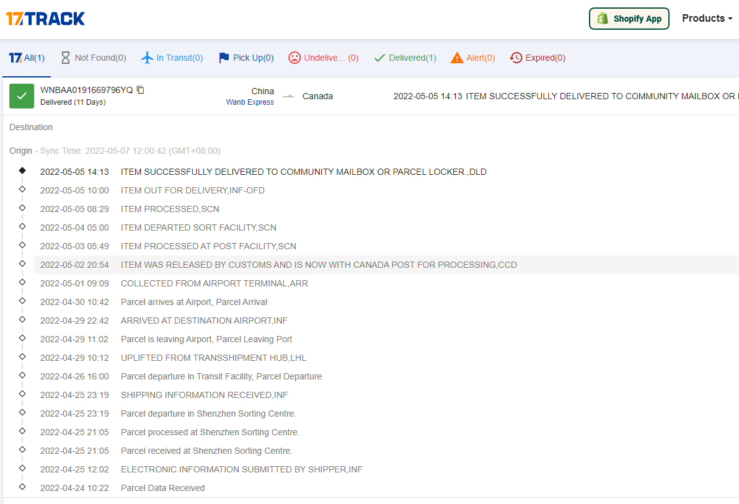The image size is (739, 504).
Task: Copy tracking number WNBAA0191669796YQ
Action: tap(141, 90)
